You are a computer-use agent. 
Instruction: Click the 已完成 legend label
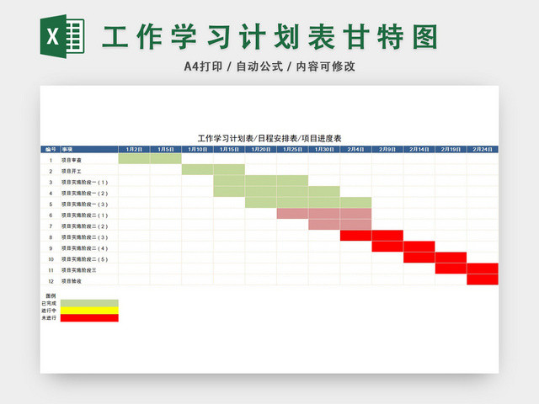pyautogui.click(x=49, y=303)
